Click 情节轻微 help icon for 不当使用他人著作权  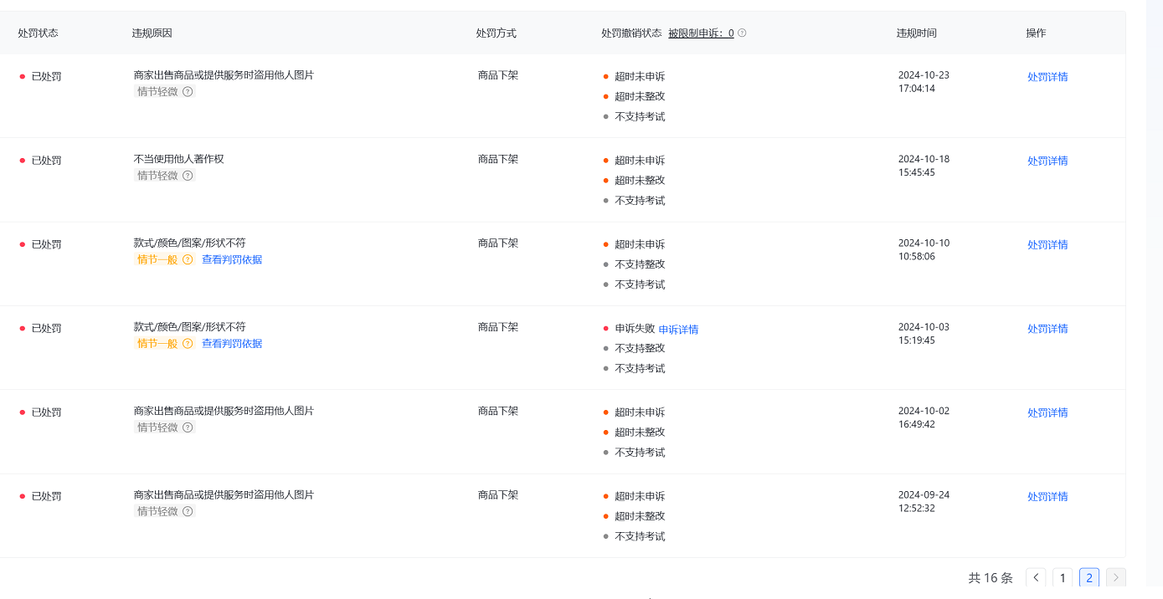pyautogui.click(x=188, y=176)
